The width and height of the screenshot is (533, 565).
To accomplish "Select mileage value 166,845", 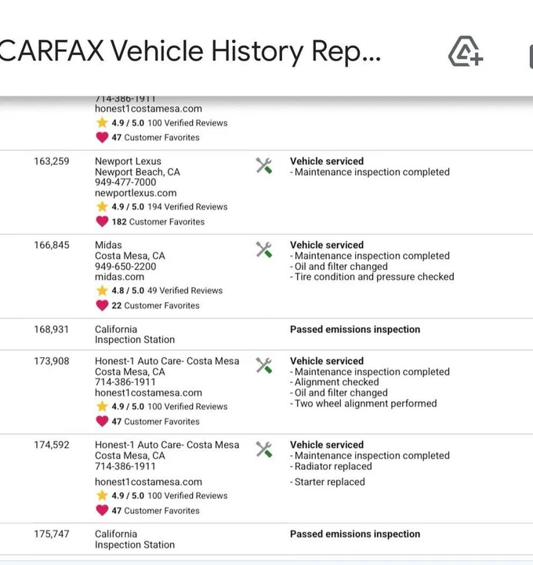I will point(52,245).
